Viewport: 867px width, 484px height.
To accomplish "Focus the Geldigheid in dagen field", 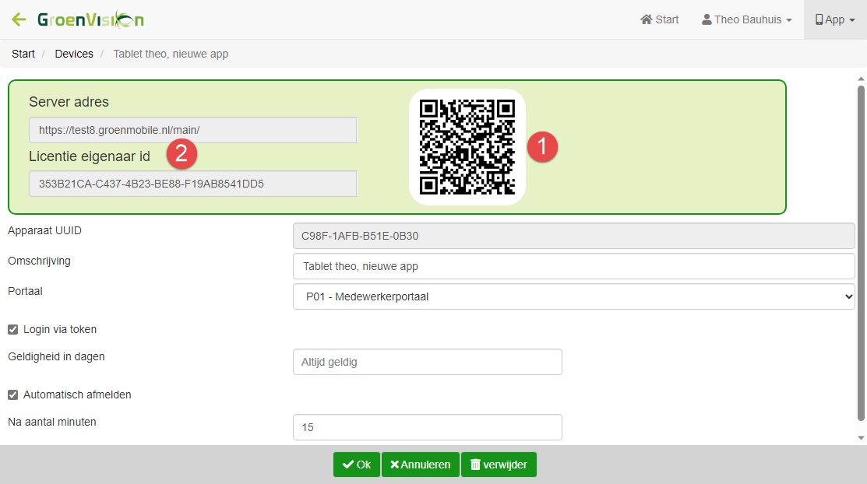I will tap(427, 362).
